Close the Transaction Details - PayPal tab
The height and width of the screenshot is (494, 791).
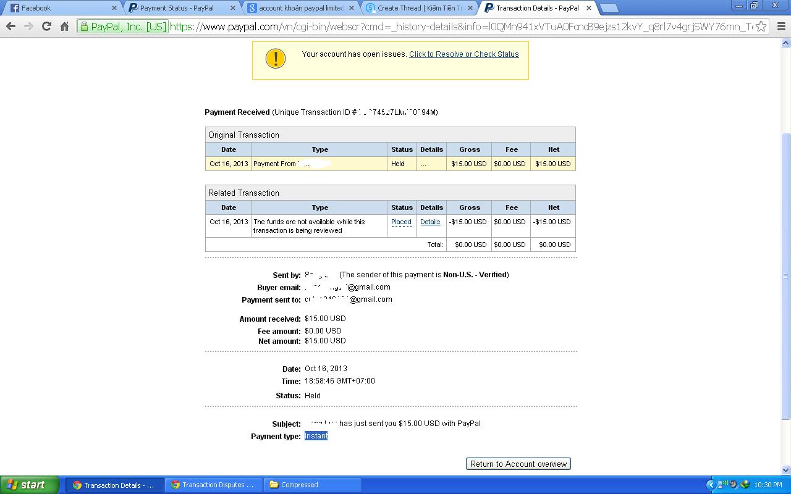click(x=589, y=8)
